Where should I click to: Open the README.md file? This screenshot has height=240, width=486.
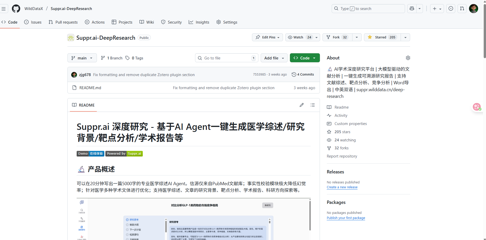[x=90, y=88]
